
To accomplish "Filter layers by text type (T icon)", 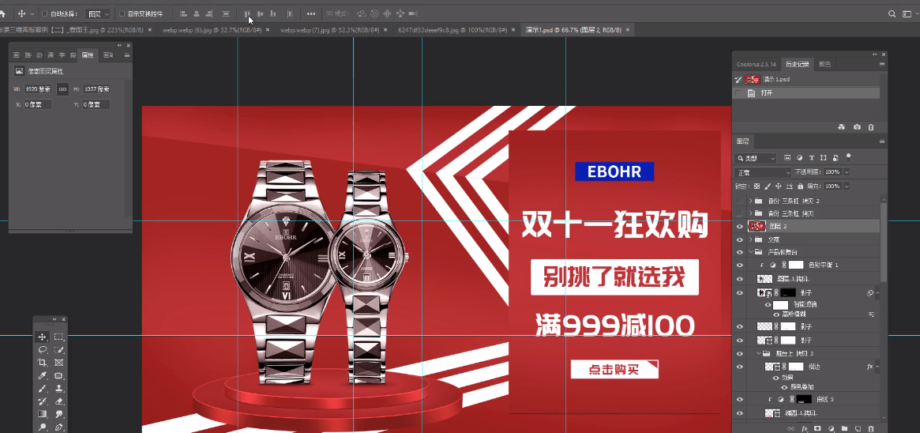I will pos(812,158).
